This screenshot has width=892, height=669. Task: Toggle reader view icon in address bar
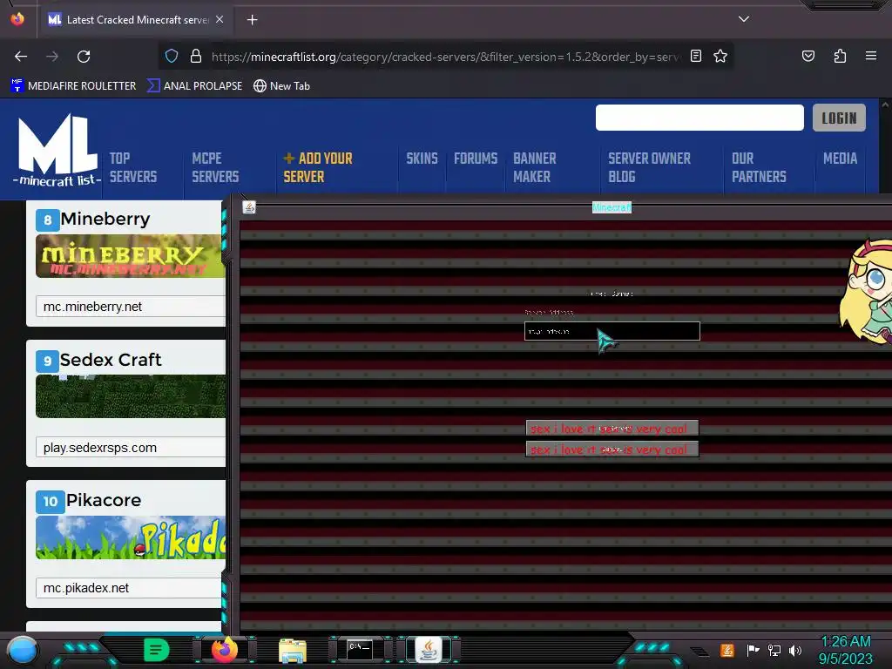coord(696,56)
